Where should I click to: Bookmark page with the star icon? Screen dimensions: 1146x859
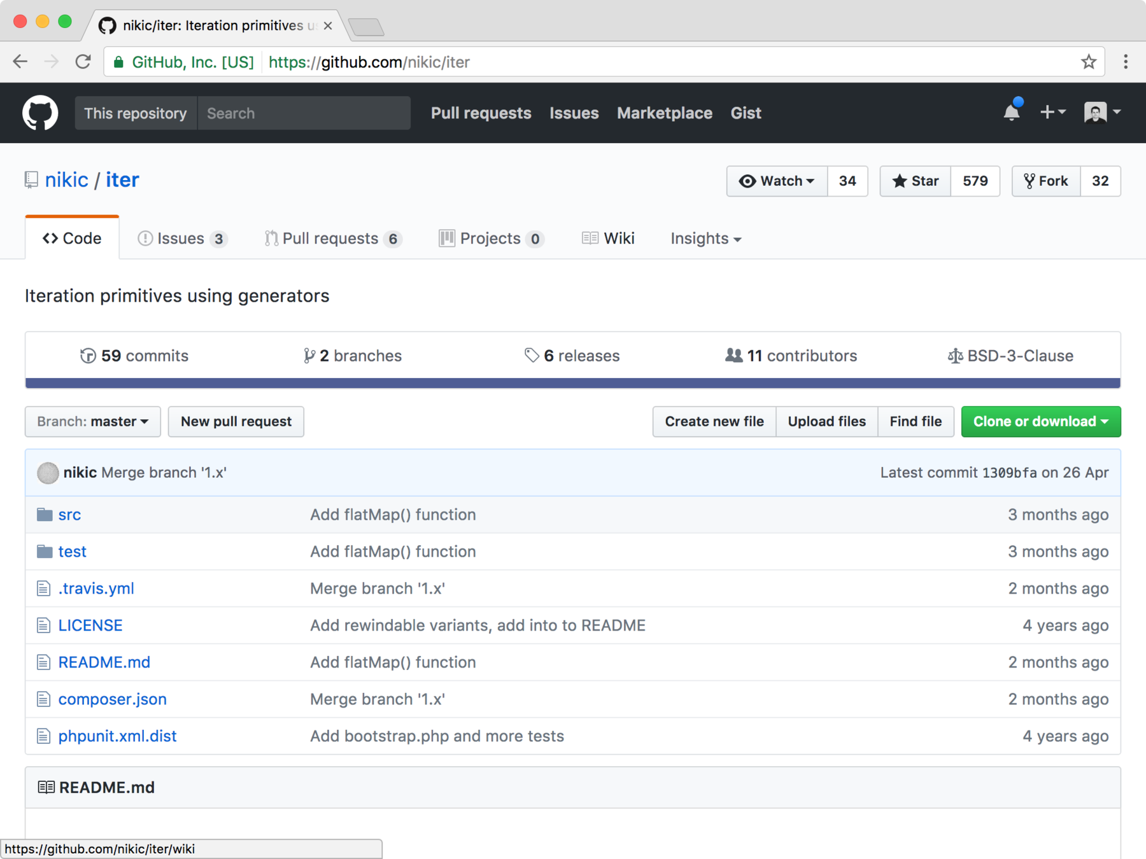1089,62
